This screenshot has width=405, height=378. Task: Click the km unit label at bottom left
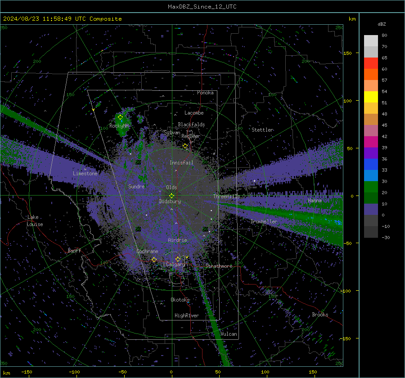click(x=6, y=373)
